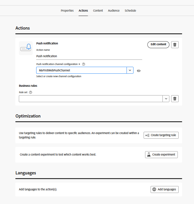Start a content experiment with Create experiment

coord(161,155)
